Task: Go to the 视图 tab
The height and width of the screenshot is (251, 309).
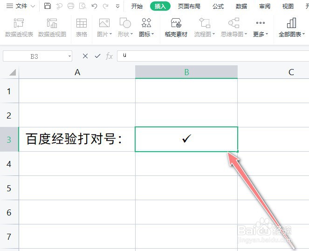Action: pos(288,7)
